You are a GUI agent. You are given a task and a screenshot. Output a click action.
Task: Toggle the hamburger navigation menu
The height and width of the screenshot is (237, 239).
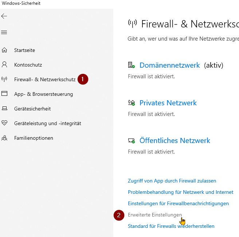coord(4,33)
